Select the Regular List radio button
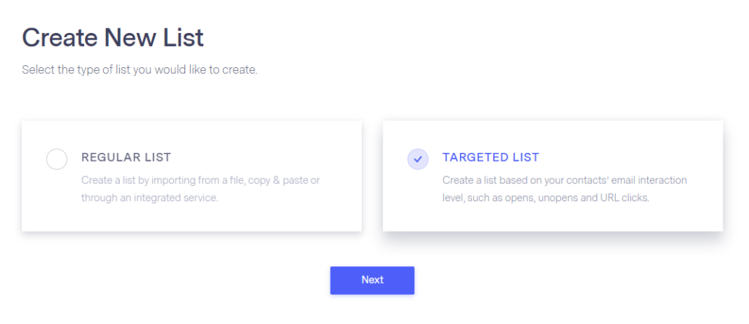Image resolution: width=749 pixels, height=324 pixels. (x=56, y=159)
